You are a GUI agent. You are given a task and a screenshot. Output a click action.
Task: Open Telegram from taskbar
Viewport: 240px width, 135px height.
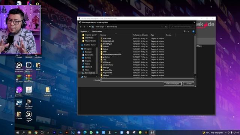(x=97, y=132)
